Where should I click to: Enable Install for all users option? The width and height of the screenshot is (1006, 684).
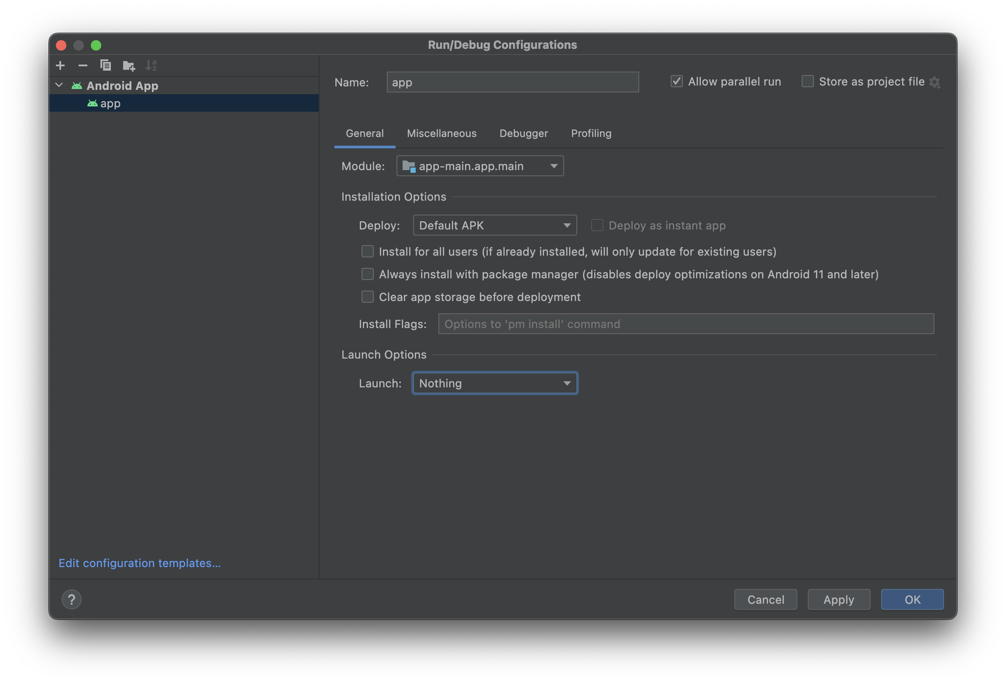[x=368, y=252]
